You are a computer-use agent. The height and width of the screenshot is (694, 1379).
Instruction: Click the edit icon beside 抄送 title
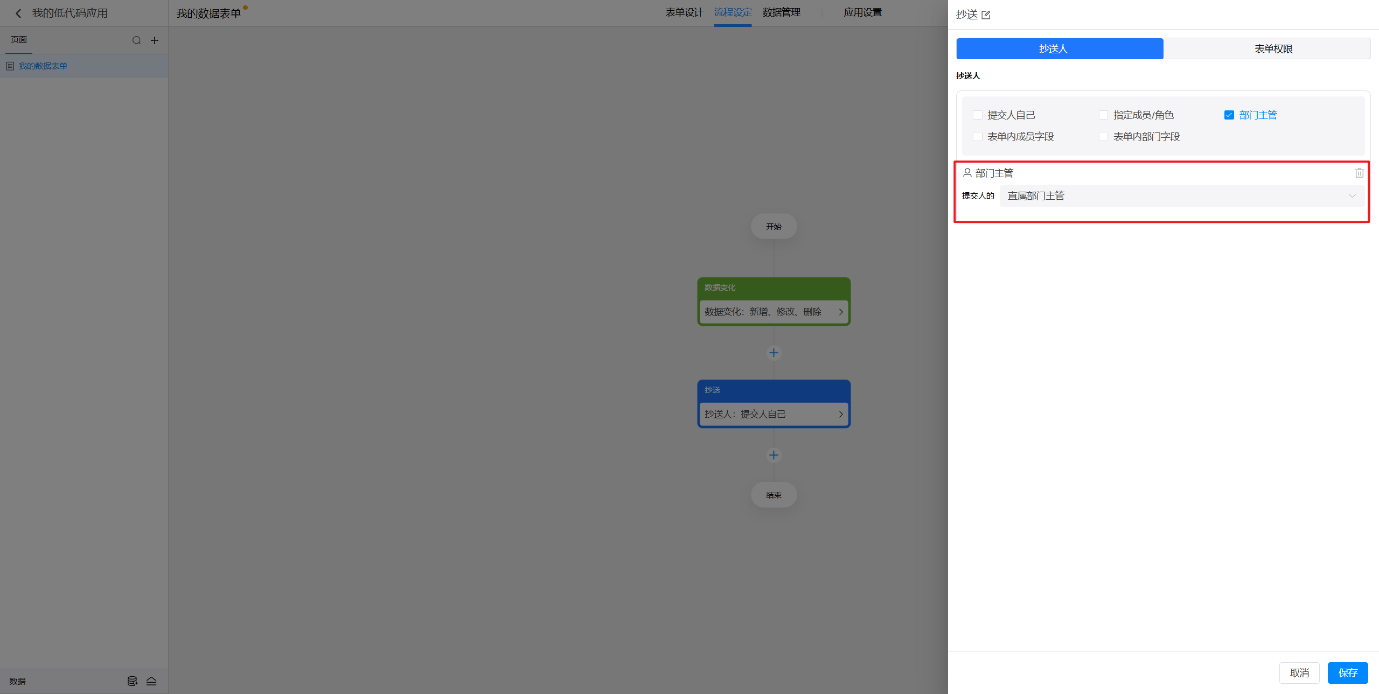click(x=986, y=15)
